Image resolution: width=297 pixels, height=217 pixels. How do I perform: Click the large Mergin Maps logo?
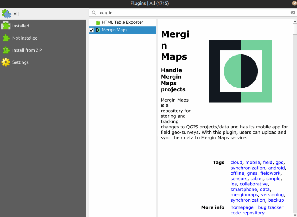click(x=240, y=71)
